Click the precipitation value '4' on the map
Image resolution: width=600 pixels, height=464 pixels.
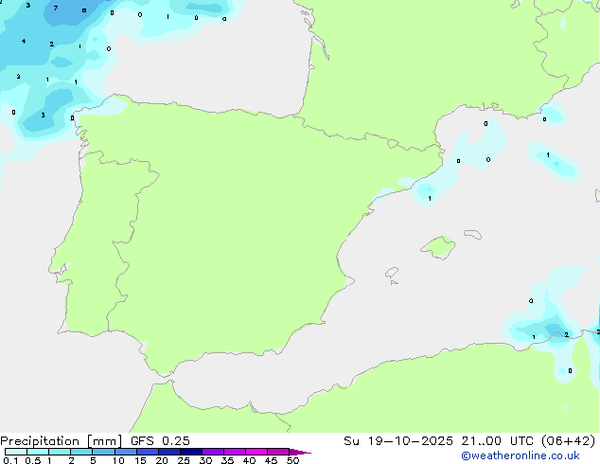(x=24, y=41)
